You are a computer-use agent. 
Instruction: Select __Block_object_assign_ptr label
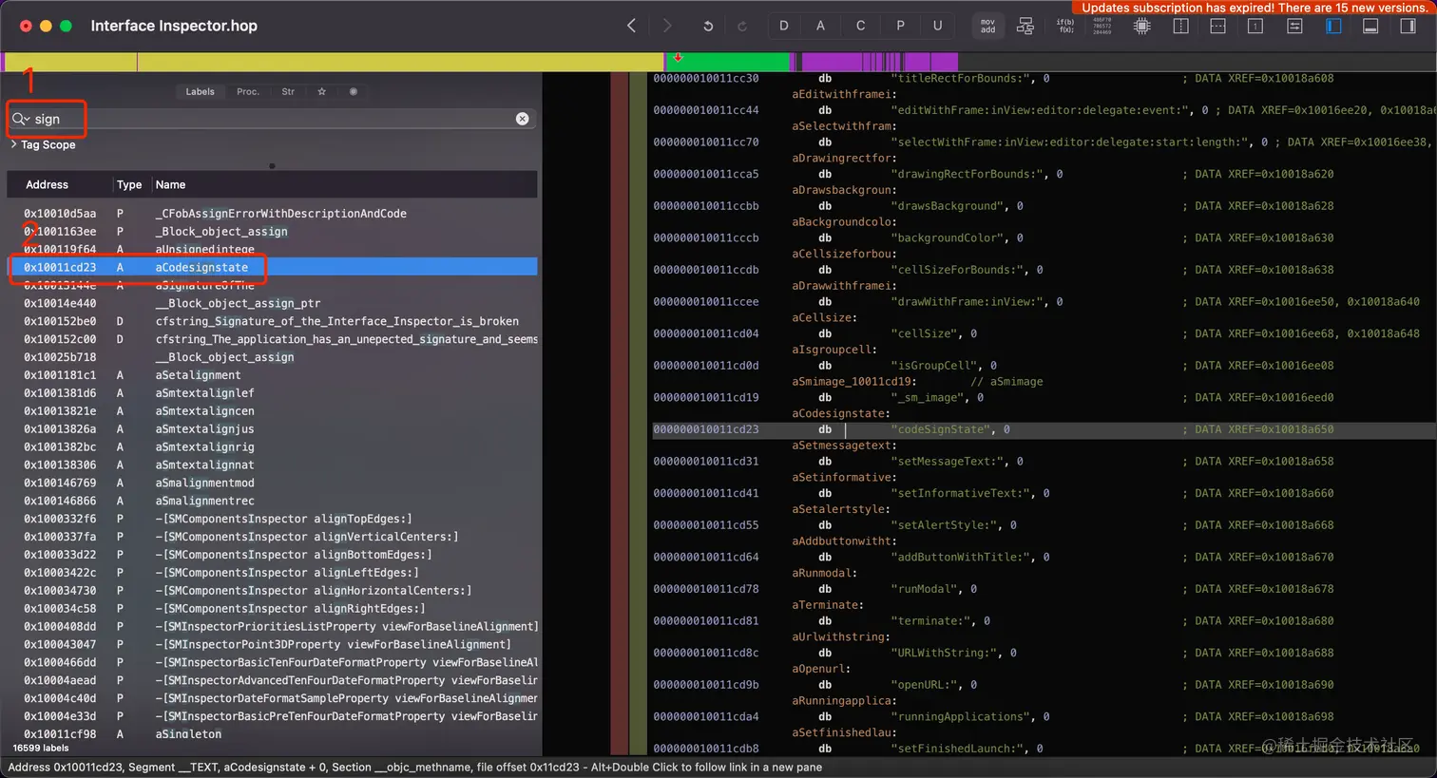273,303
